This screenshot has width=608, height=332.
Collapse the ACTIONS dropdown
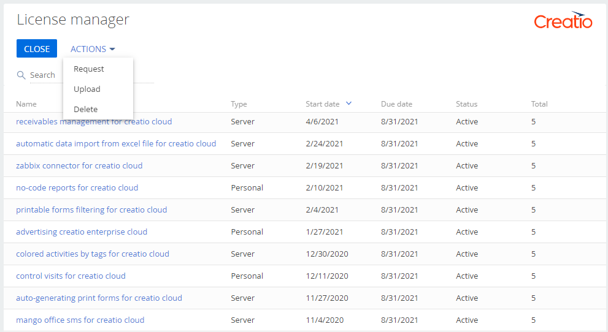[93, 49]
